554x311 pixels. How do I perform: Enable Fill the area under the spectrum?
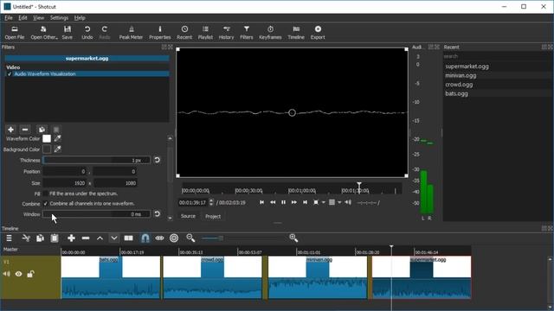tap(45, 194)
